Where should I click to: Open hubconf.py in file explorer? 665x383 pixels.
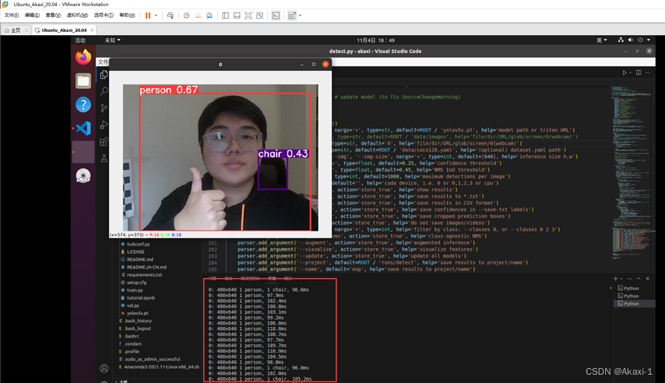click(138, 244)
